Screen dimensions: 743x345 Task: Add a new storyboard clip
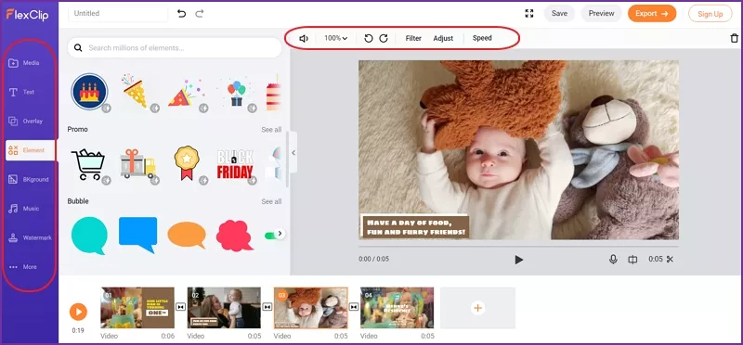(477, 308)
